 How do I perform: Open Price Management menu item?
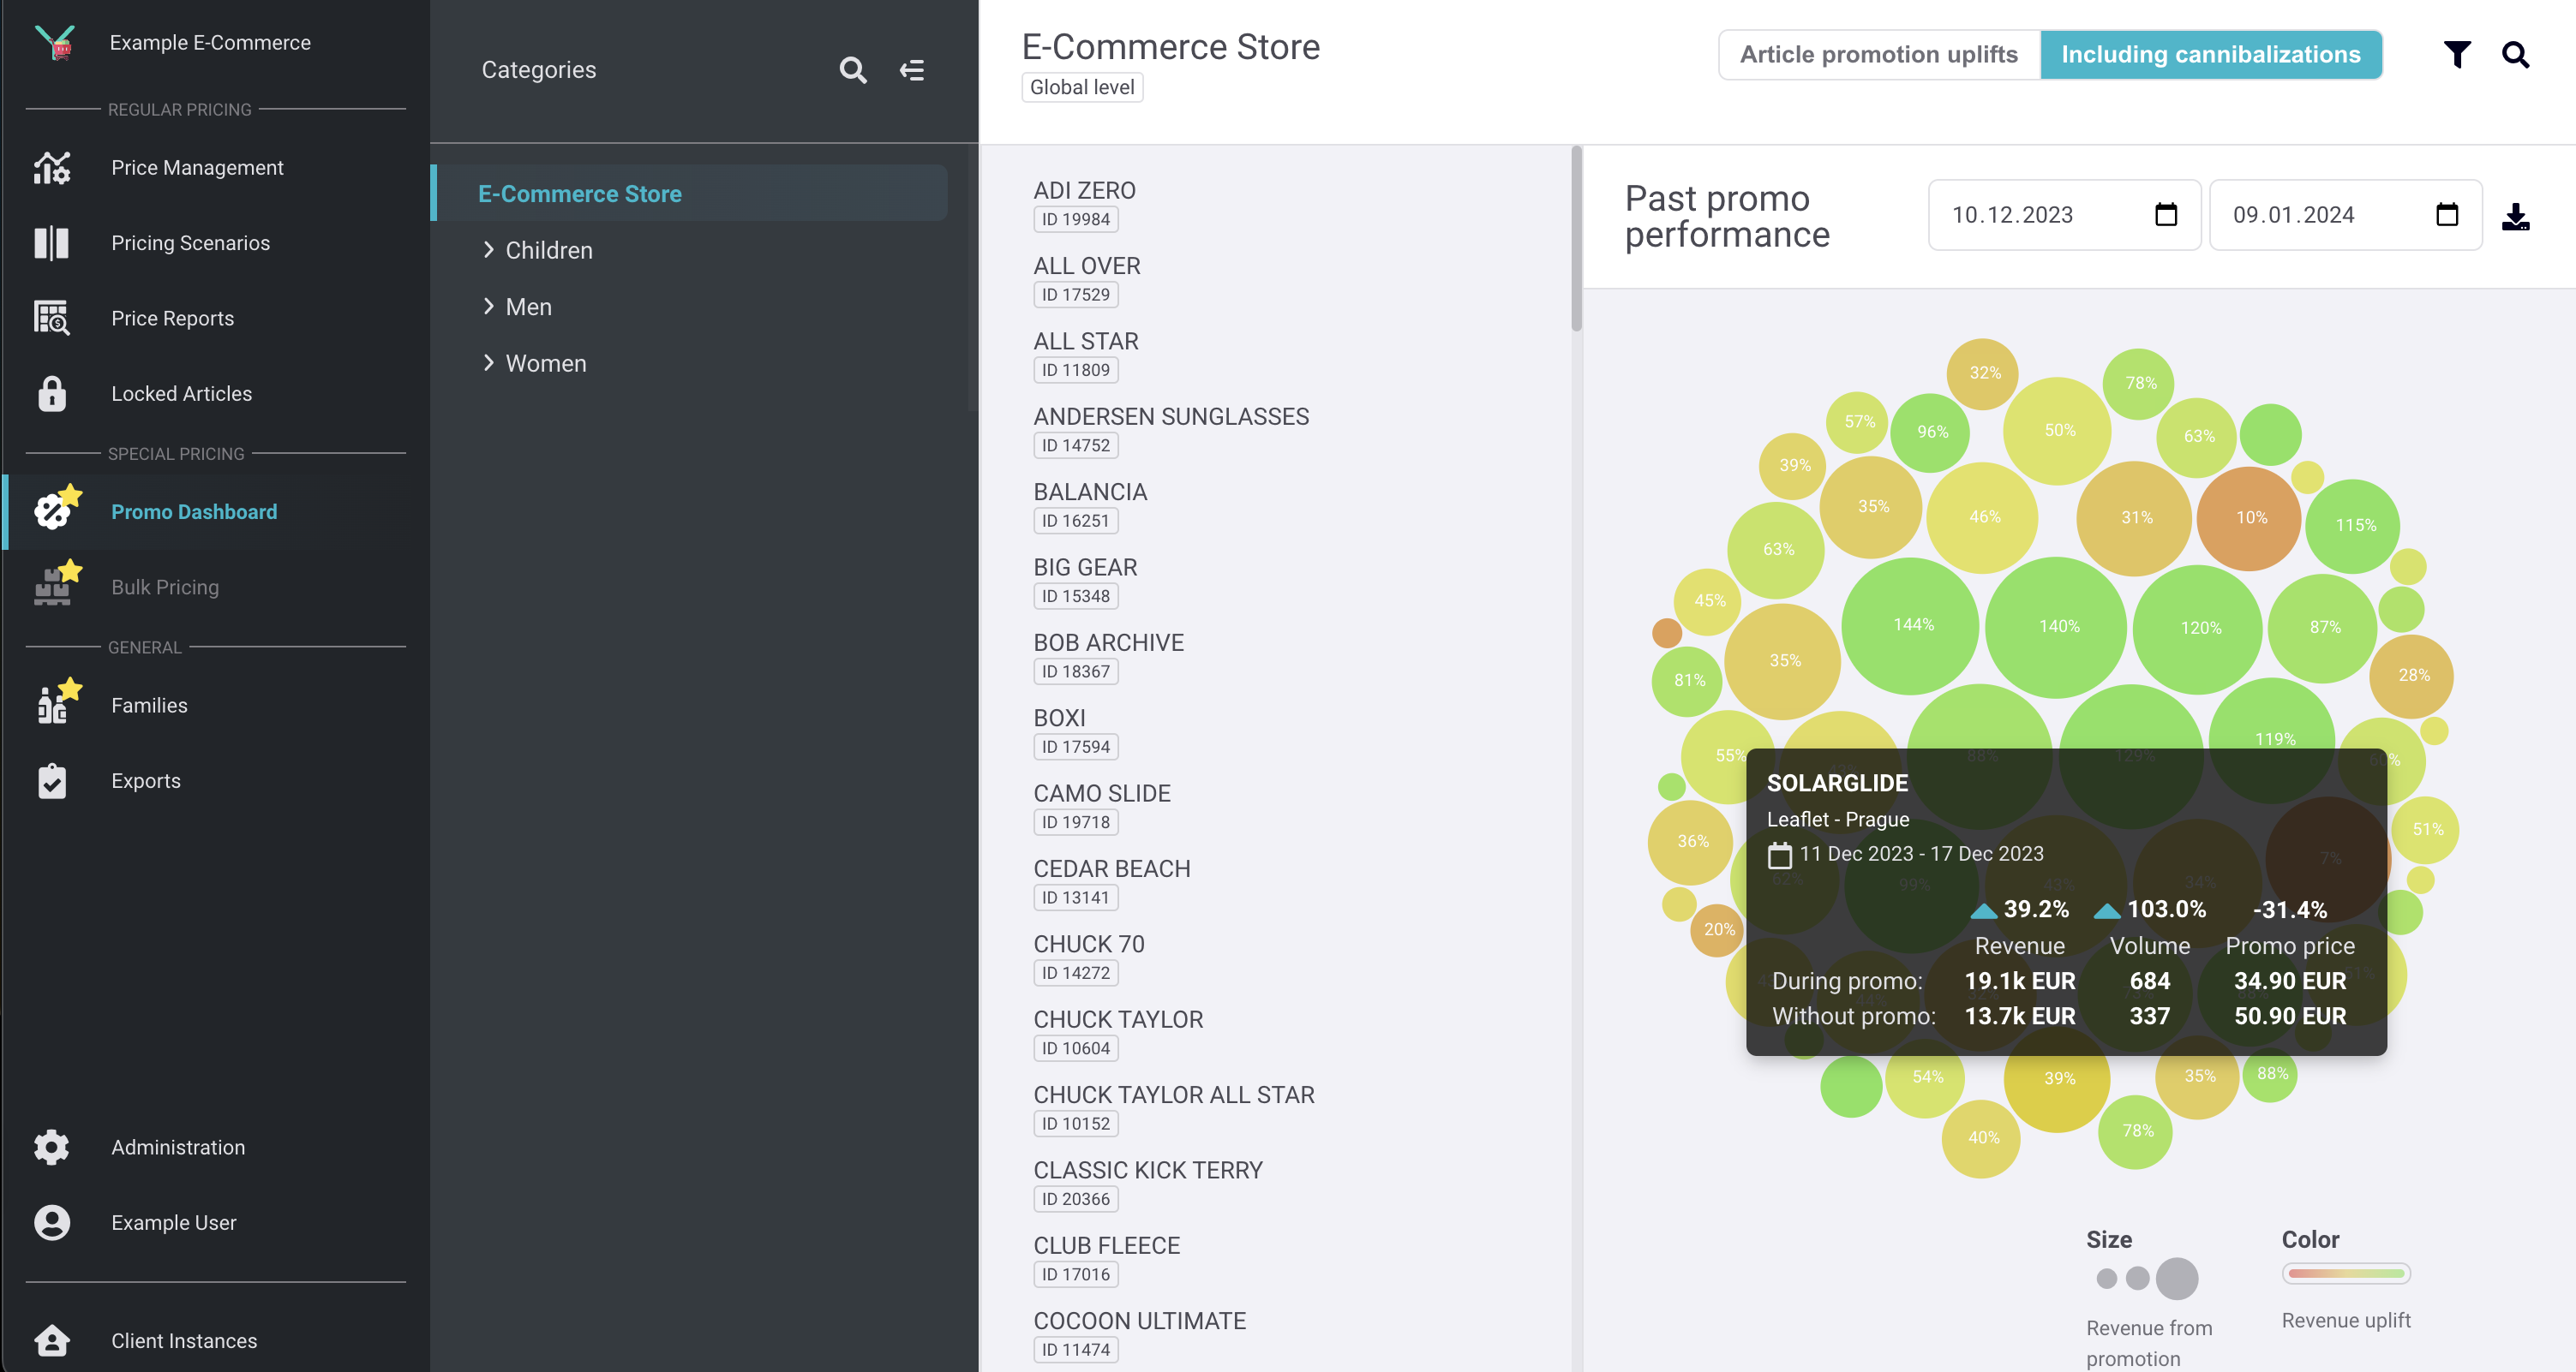pyautogui.click(x=197, y=167)
